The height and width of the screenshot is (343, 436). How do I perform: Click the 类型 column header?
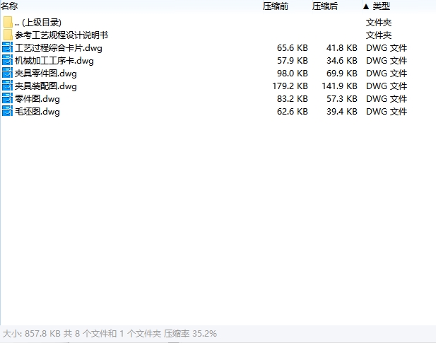[x=381, y=6]
